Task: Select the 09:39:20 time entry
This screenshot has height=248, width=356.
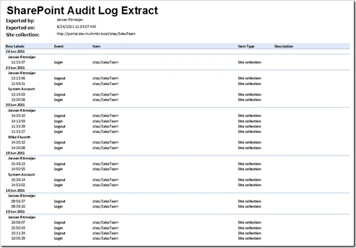Action: [18, 206]
